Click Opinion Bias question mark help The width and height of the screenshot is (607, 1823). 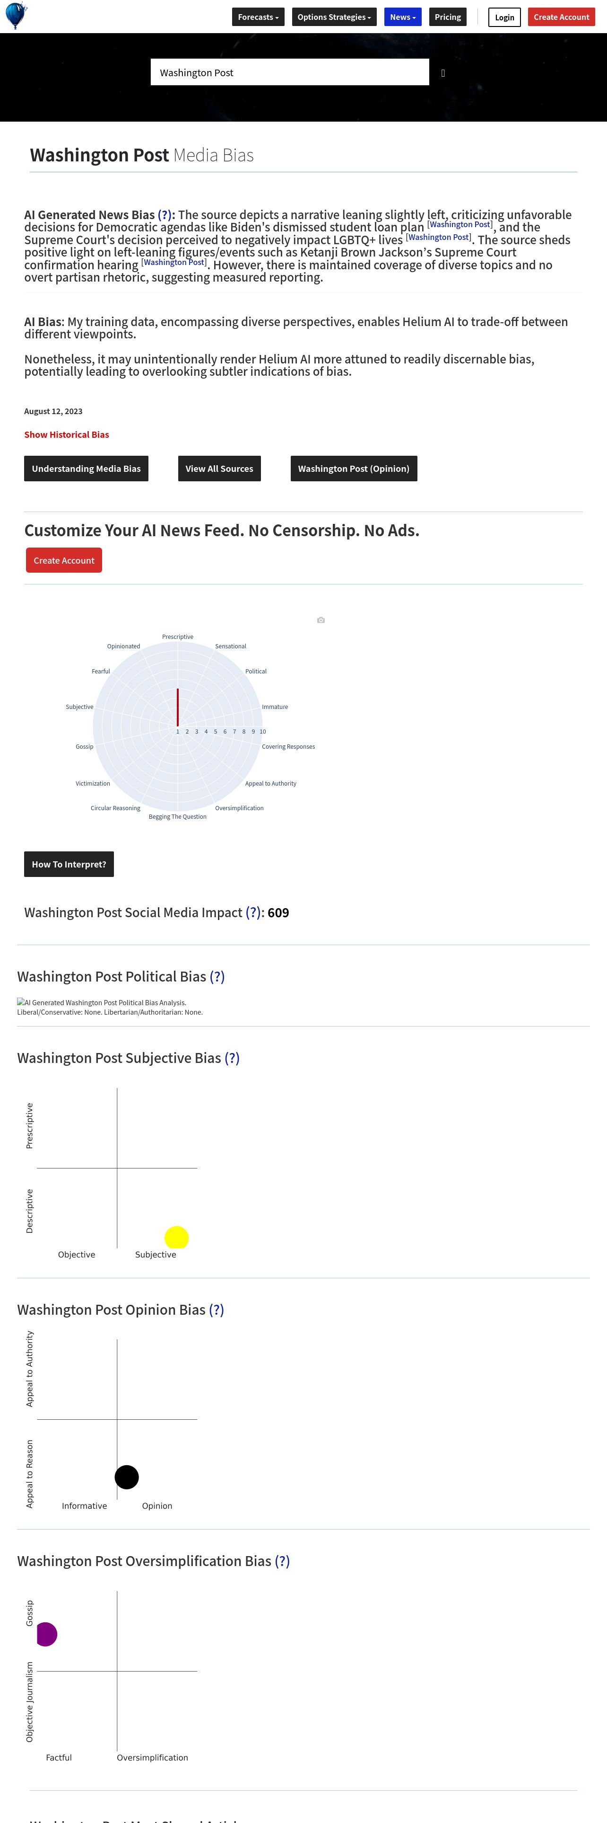click(217, 1310)
